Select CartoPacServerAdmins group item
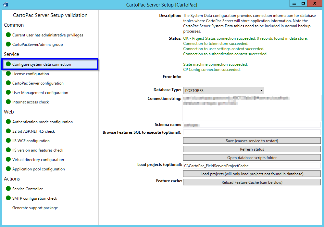The image size is (324, 227). [x=37, y=45]
